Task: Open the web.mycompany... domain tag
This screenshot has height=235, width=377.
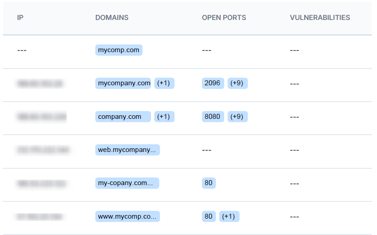Action: (x=127, y=150)
